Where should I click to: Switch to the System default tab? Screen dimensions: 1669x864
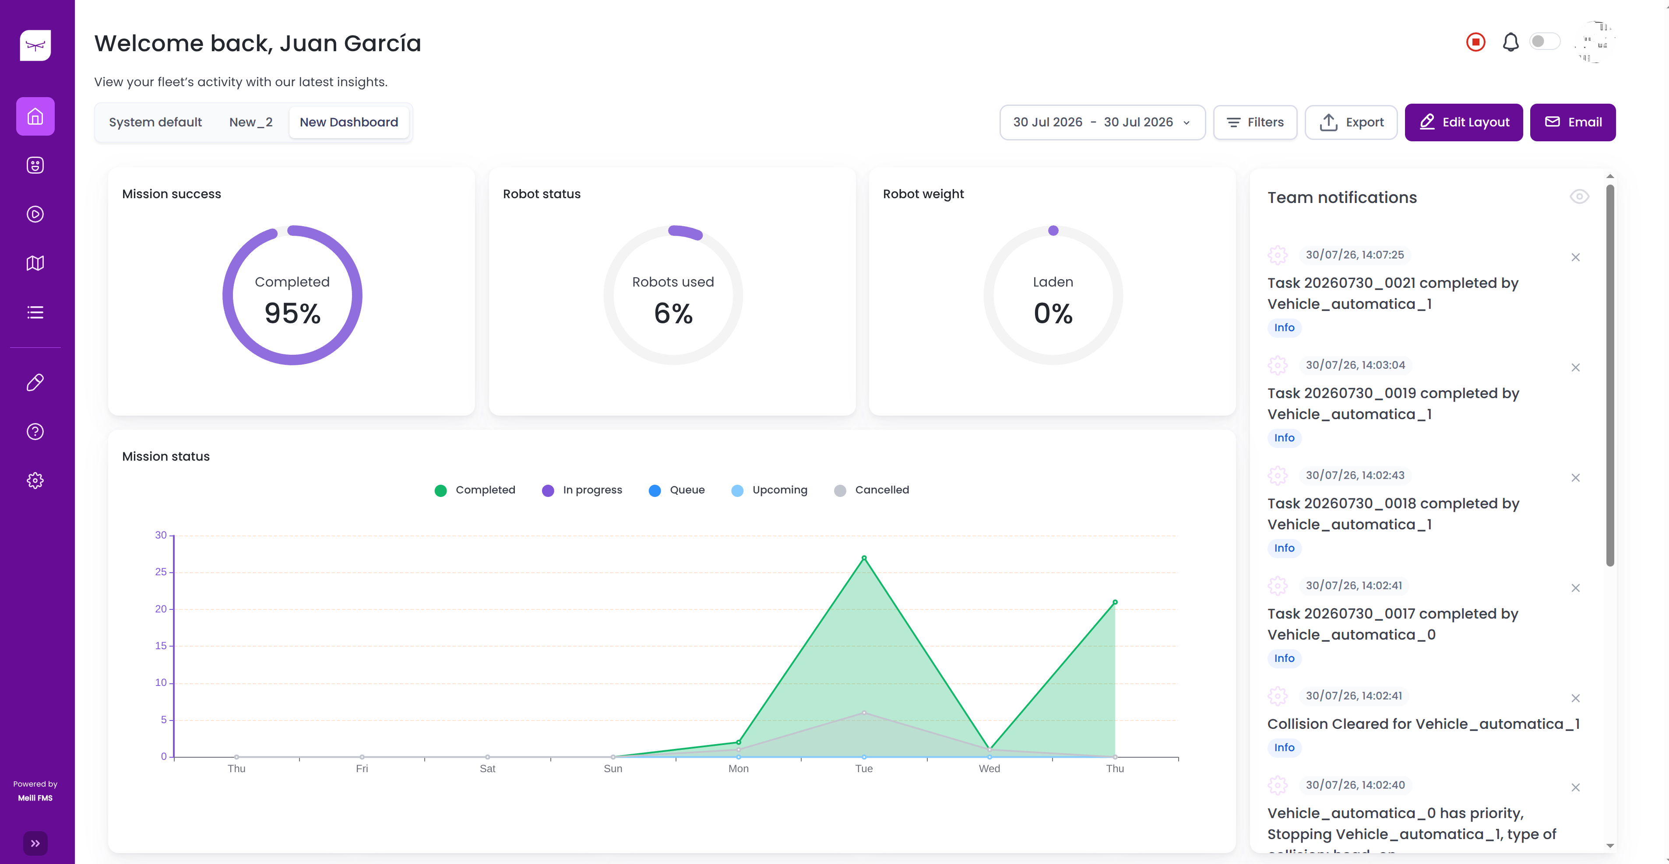155,122
